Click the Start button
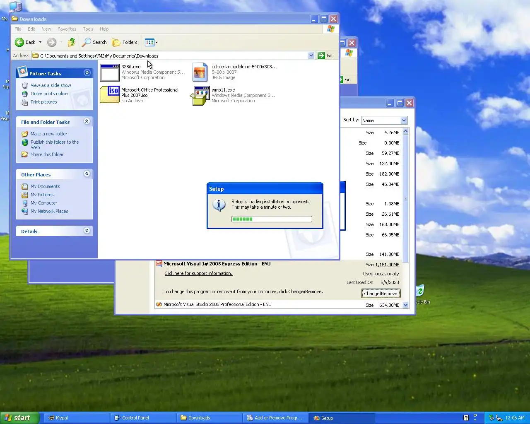530x424 pixels. [19, 418]
